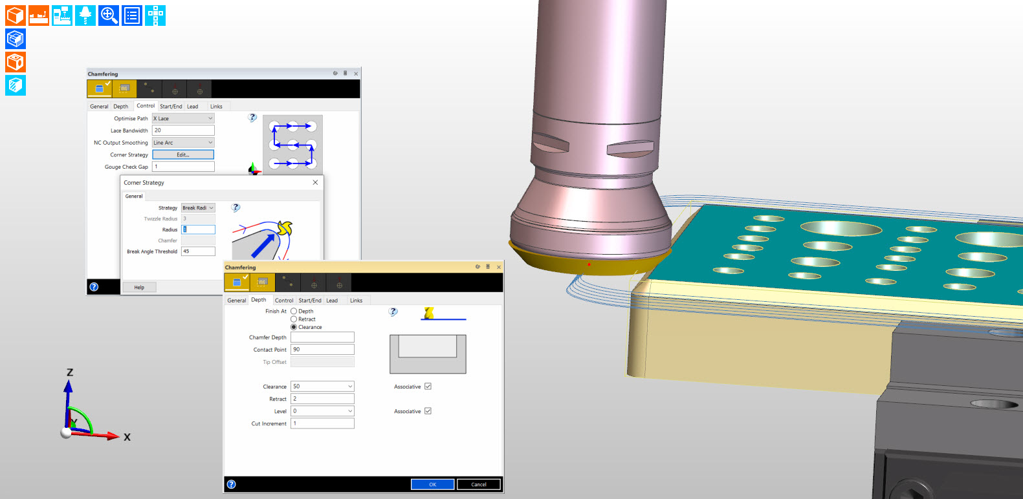1023x499 pixels.
Task: Expand the NC Output Smoothing dropdown
Action: 183,143
